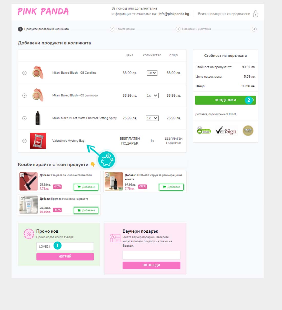Click the gift voucher code input field
The height and width of the screenshot is (310, 282).
click(x=152, y=255)
